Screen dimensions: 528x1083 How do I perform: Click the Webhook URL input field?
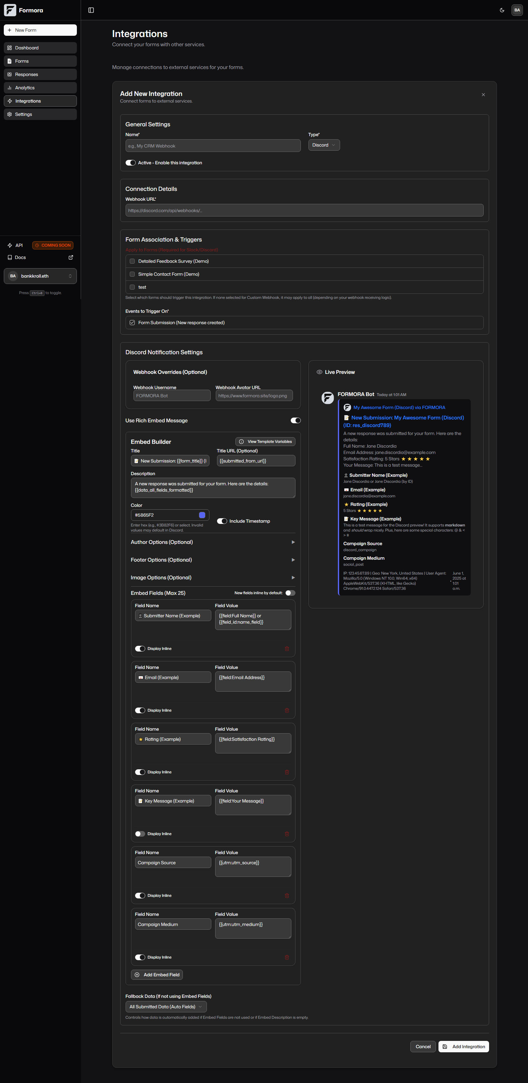pyautogui.click(x=305, y=210)
